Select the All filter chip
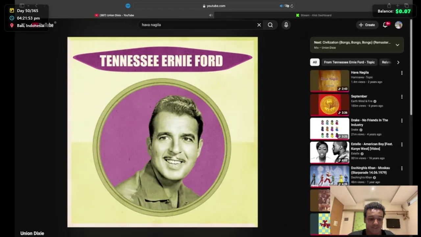 click(x=315, y=62)
